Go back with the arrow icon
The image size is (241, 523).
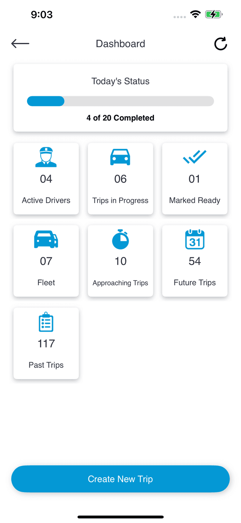pyautogui.click(x=20, y=43)
